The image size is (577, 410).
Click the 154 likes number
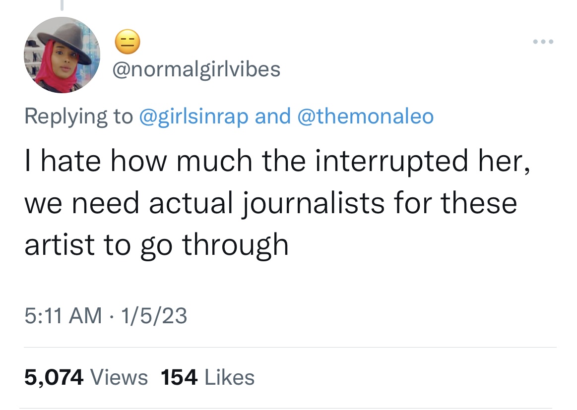pyautogui.click(x=180, y=377)
